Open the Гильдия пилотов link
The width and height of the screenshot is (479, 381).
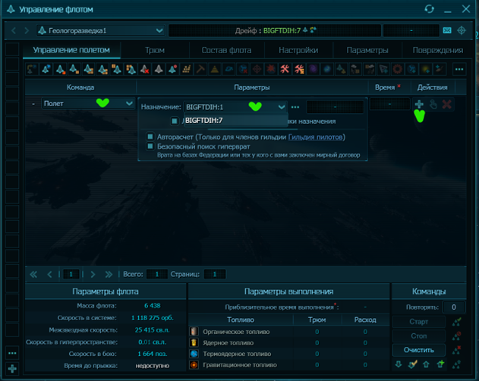click(x=317, y=137)
